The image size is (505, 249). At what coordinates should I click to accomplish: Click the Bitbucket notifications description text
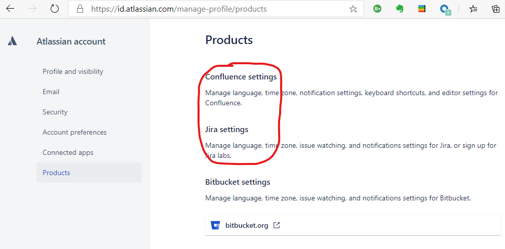pyautogui.click(x=338, y=198)
